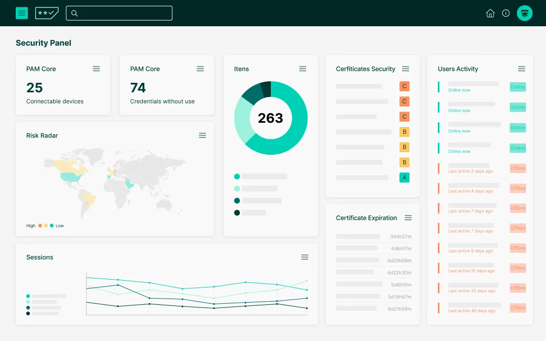Open the Itens donut chart menu

(x=302, y=68)
